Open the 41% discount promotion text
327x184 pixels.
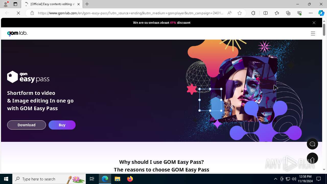(162, 23)
